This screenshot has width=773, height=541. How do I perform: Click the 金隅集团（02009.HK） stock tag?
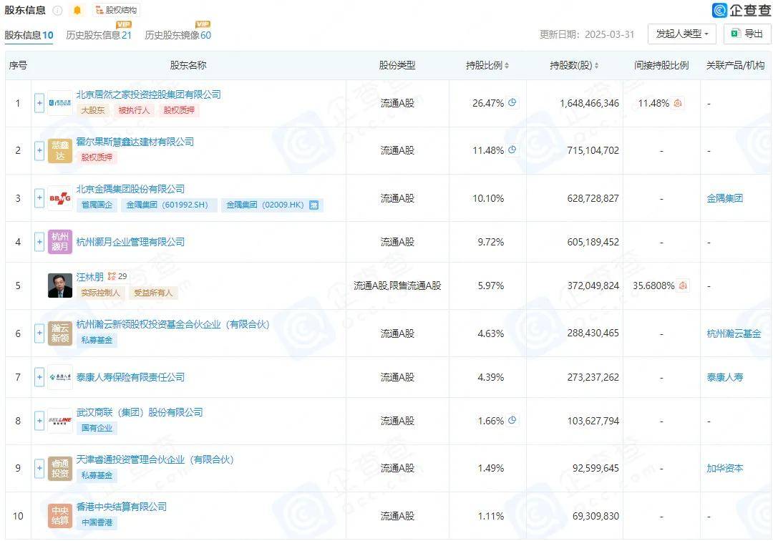(272, 205)
